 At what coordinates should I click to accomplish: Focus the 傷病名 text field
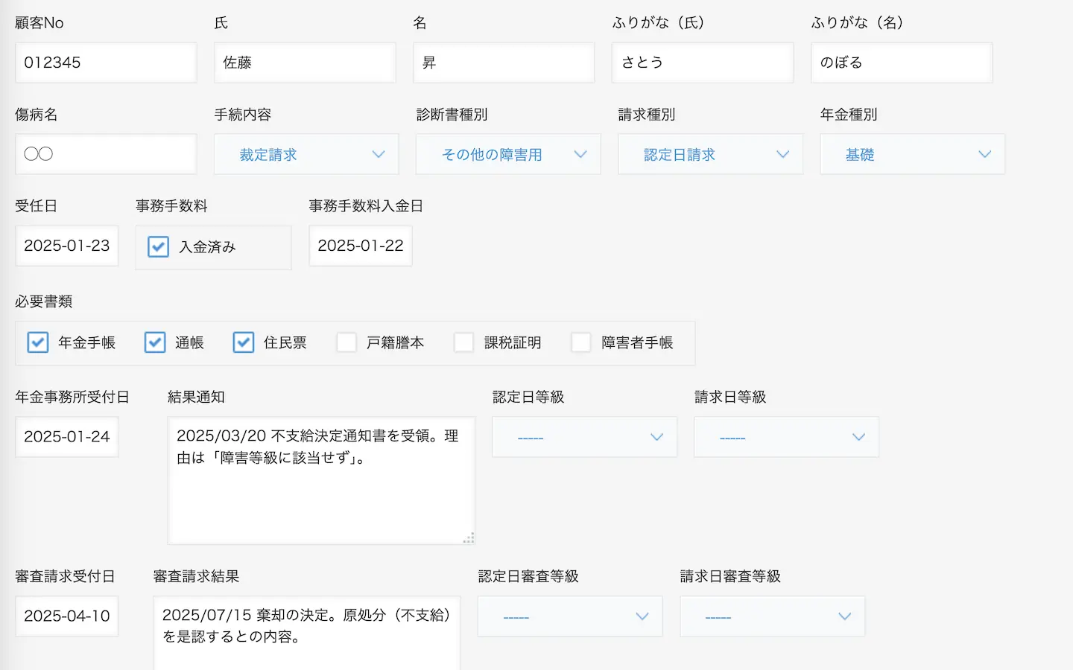pyautogui.click(x=106, y=154)
